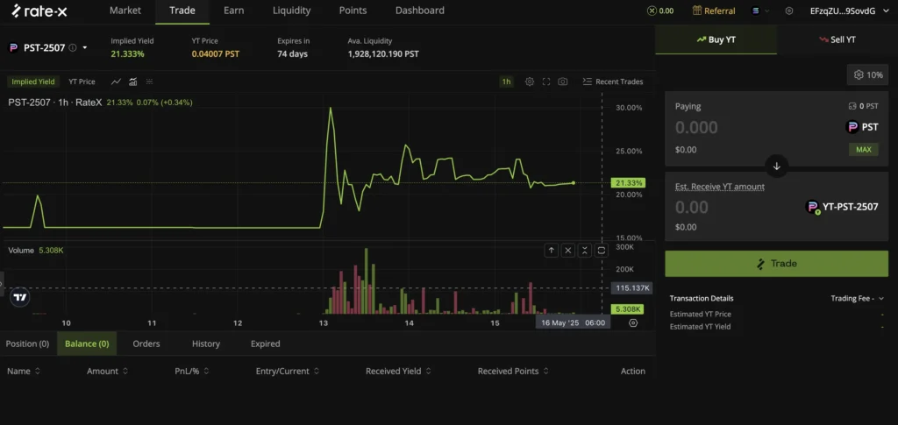Open the PST-2507 market dropdown
Viewport: 898px width, 425px height.
(x=85, y=47)
